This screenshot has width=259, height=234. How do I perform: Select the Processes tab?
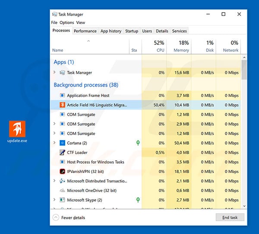(x=61, y=31)
